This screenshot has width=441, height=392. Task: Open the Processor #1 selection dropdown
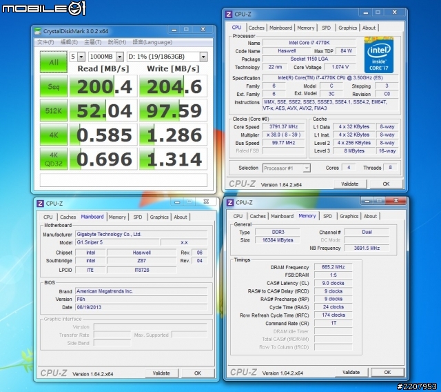[287, 168]
